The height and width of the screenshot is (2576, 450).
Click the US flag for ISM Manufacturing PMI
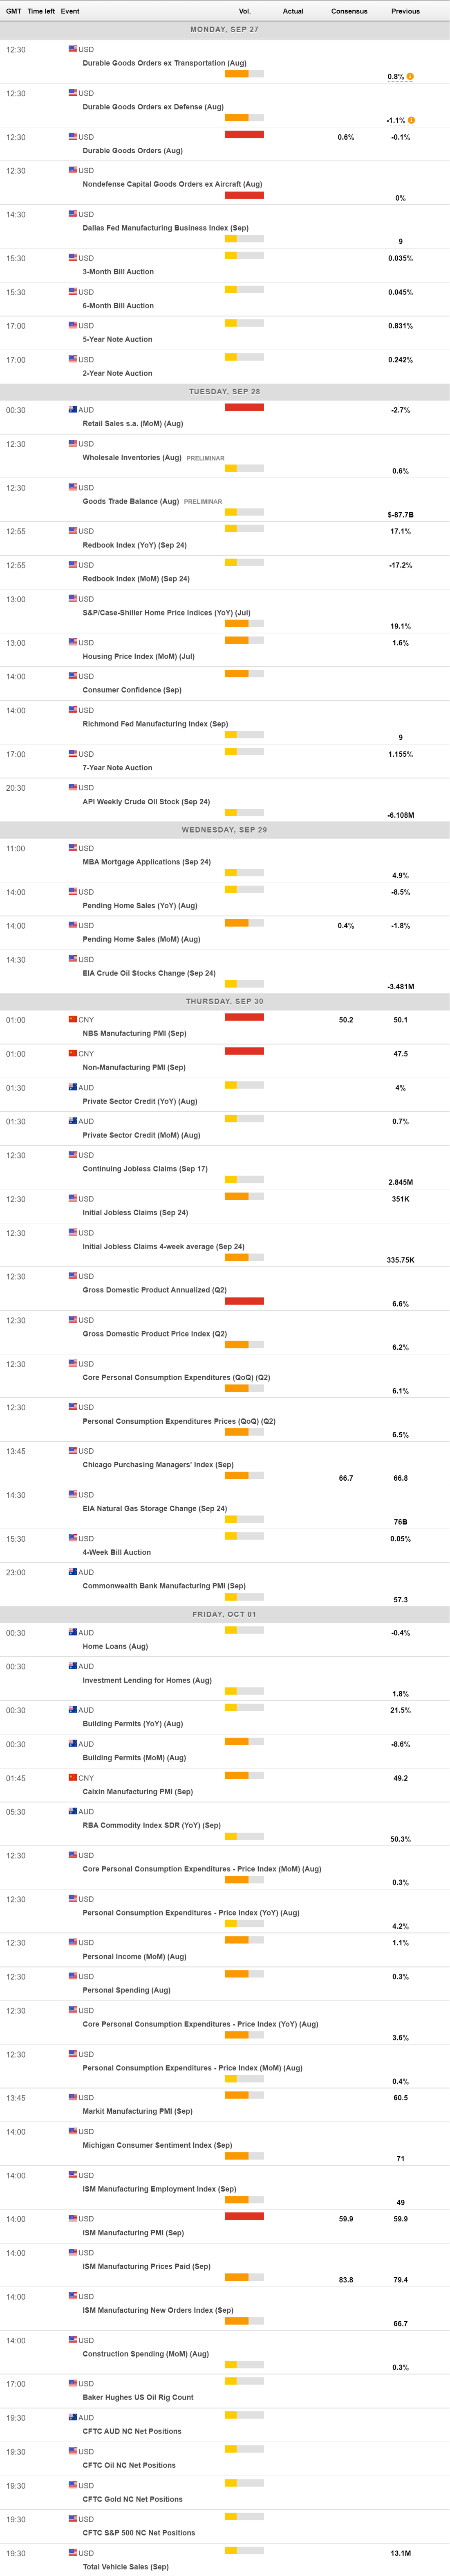[73, 2218]
